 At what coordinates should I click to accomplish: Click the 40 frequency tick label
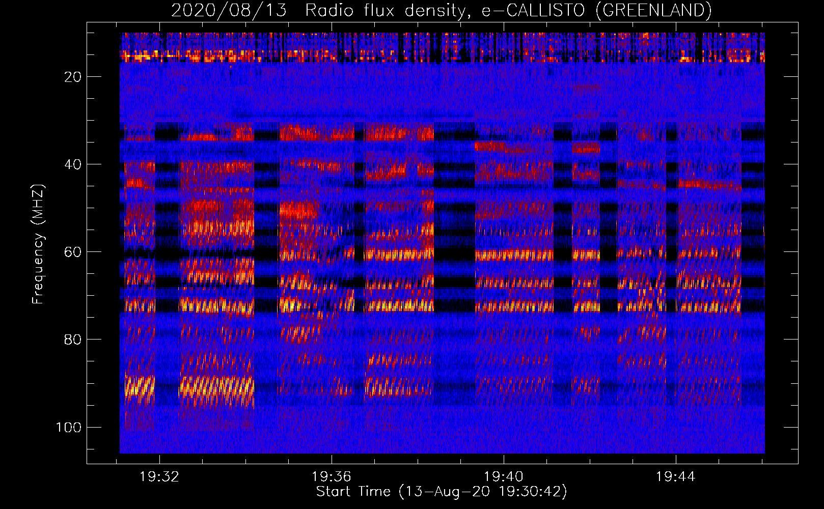pos(73,164)
